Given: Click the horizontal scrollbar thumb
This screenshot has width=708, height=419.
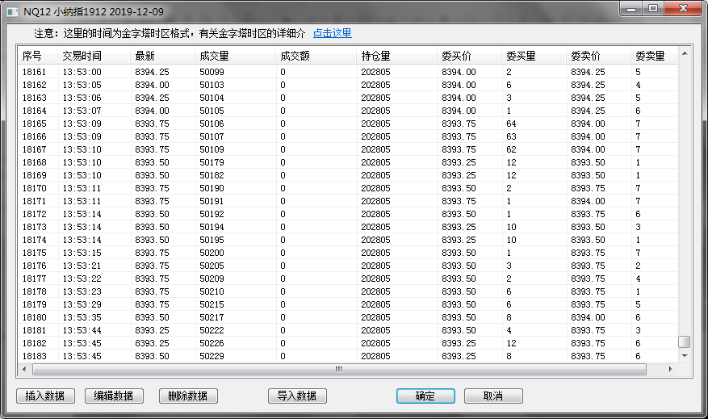Looking at the screenshot, I should pos(340,369).
